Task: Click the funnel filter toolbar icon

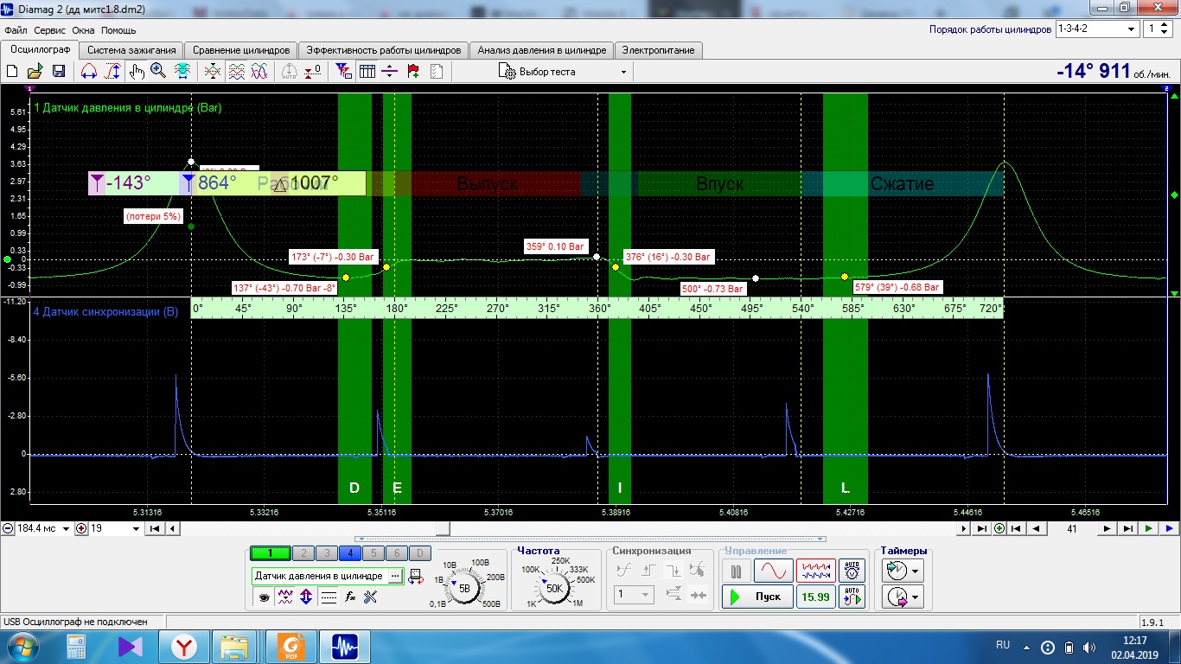Action: pos(343,72)
